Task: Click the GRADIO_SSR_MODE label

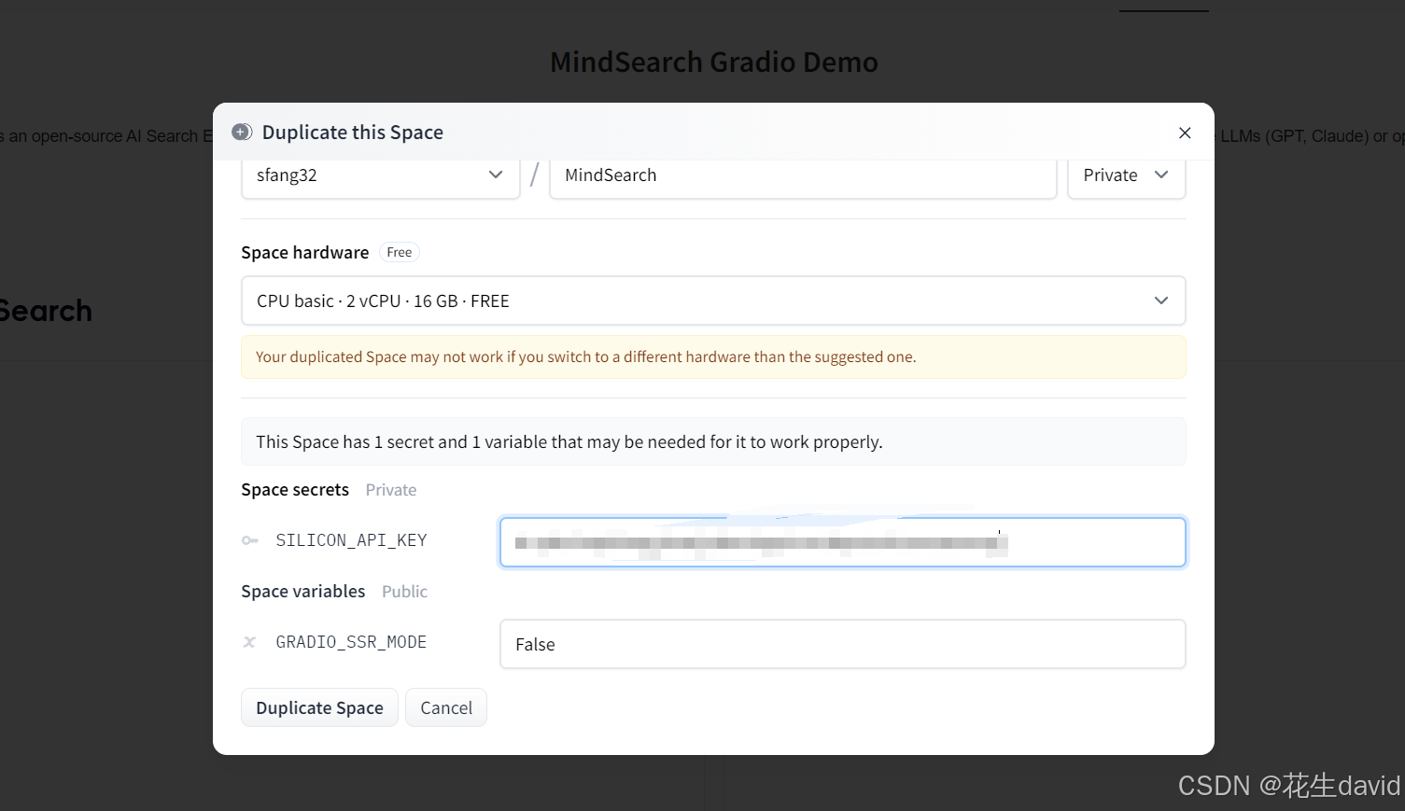Action: point(351,642)
